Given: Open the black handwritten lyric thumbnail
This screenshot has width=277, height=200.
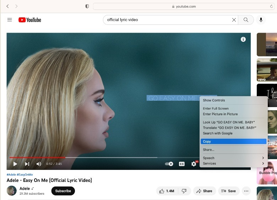Looking at the screenshot, I should coord(267,95).
